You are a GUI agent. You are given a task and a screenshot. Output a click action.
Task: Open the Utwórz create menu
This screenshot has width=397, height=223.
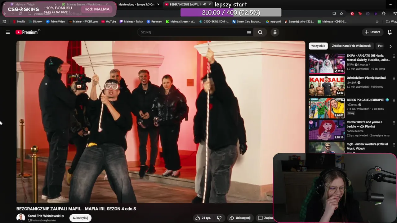372,32
